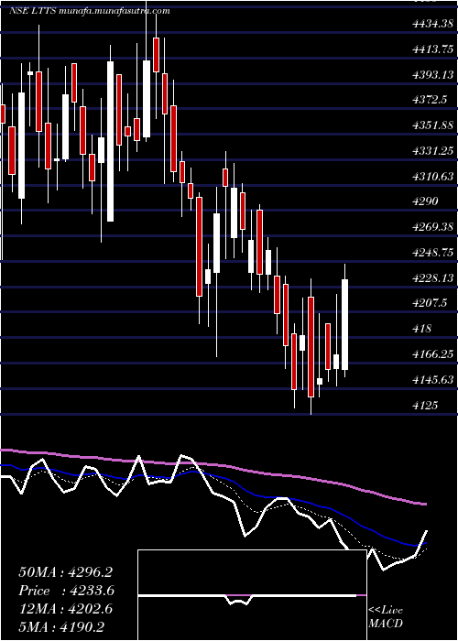This screenshot has width=458, height=641.
Task: Click the 4413.75 price axis label
Action: pyautogui.click(x=433, y=49)
